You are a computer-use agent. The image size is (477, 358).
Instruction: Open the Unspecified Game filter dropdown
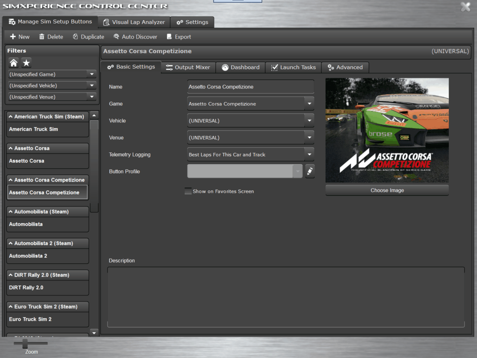(91, 74)
